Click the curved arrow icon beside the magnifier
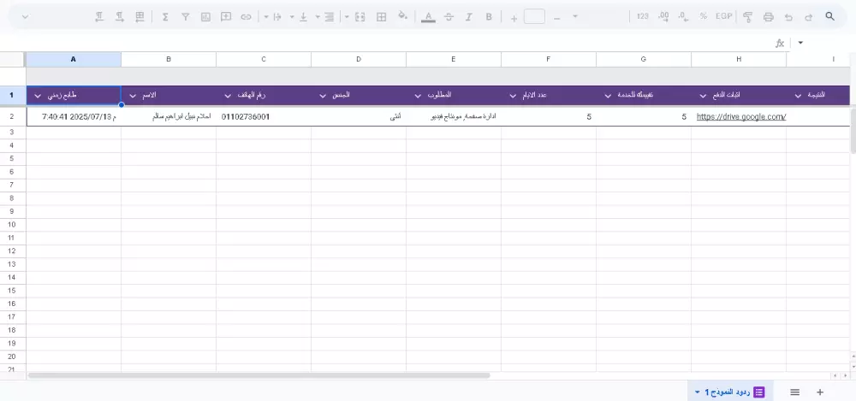 tap(809, 17)
